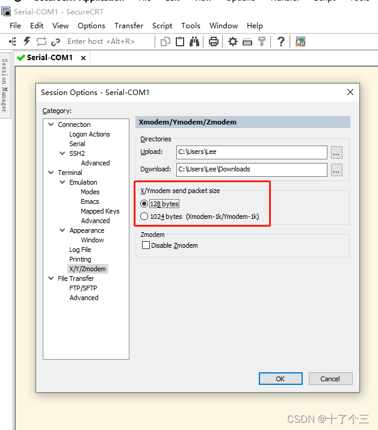The height and width of the screenshot is (430, 378).
Task: Open Help question mark icon
Action: point(281,41)
